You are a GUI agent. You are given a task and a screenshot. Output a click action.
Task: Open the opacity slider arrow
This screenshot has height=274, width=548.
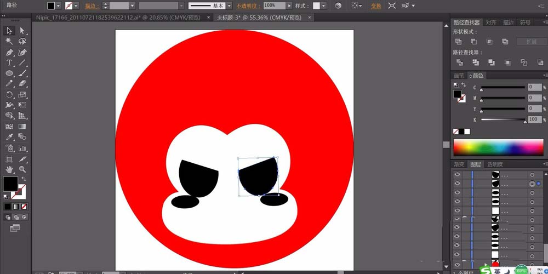pyautogui.click(x=289, y=5)
